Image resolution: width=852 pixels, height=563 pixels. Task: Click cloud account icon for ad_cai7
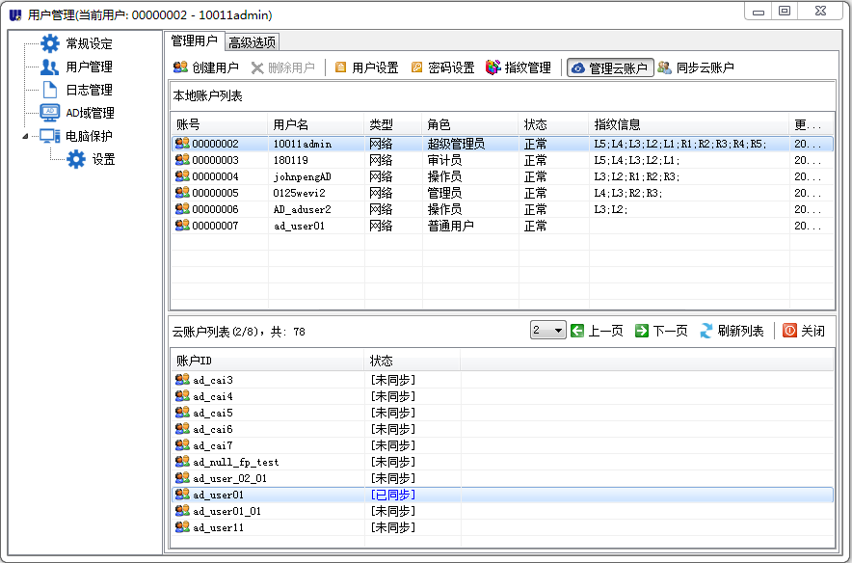coord(182,444)
